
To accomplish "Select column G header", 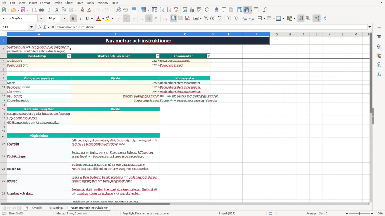I will [276, 34].
